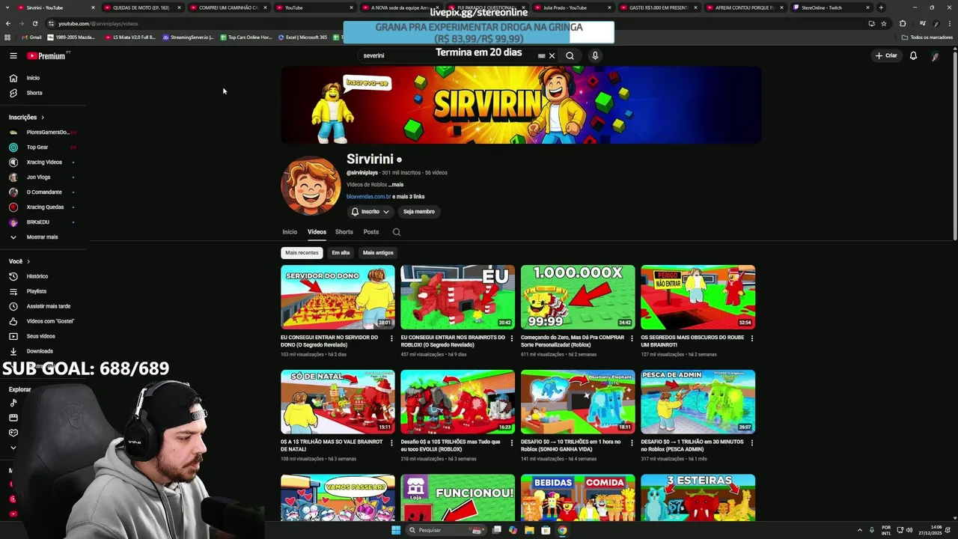Screen dimensions: 958x539
Task: Search within the Sirvirini channel
Action: click(x=397, y=232)
